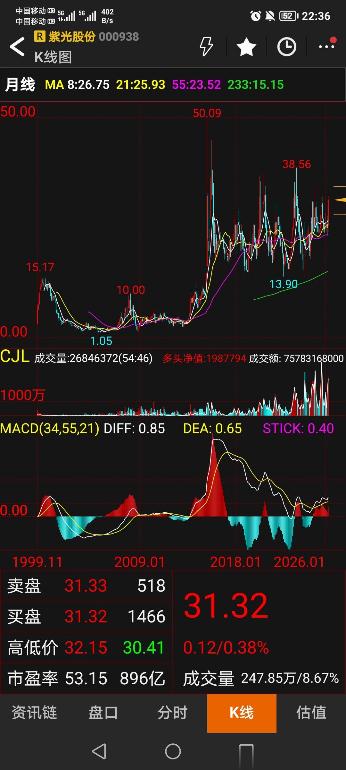Tap the alarm clock status icon
This screenshot has height=770, width=346.
point(256,16)
